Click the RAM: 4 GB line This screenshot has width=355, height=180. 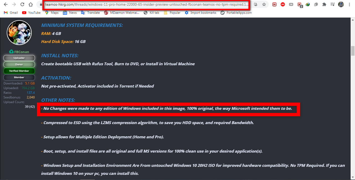click(51, 33)
